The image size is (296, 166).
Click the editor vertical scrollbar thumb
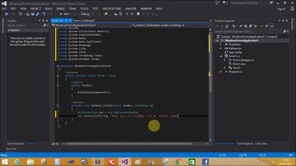(x=210, y=63)
